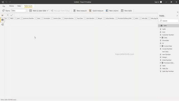Open the Model view icon in sidebar
Viewport: 179px width, 101px height.
(x=3, y=24)
